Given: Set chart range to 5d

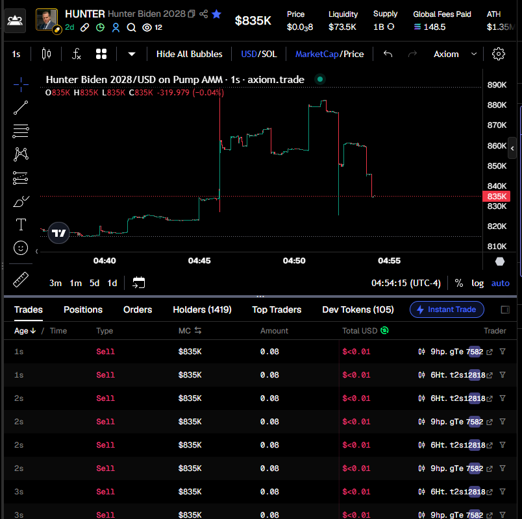Looking at the screenshot, I should 95,283.
